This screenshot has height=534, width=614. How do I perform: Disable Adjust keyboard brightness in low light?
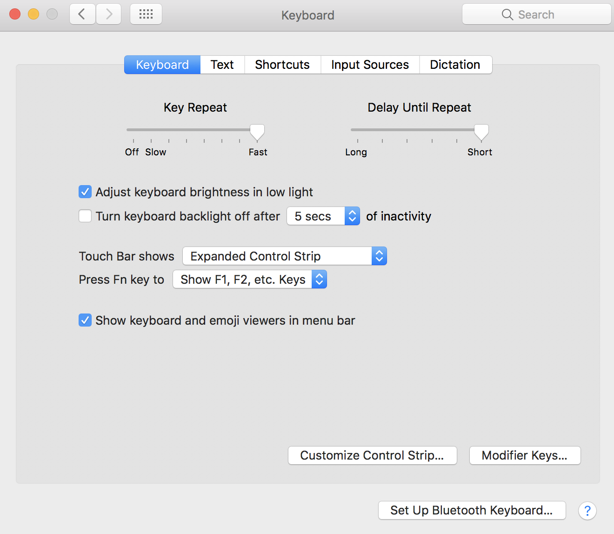[85, 192]
